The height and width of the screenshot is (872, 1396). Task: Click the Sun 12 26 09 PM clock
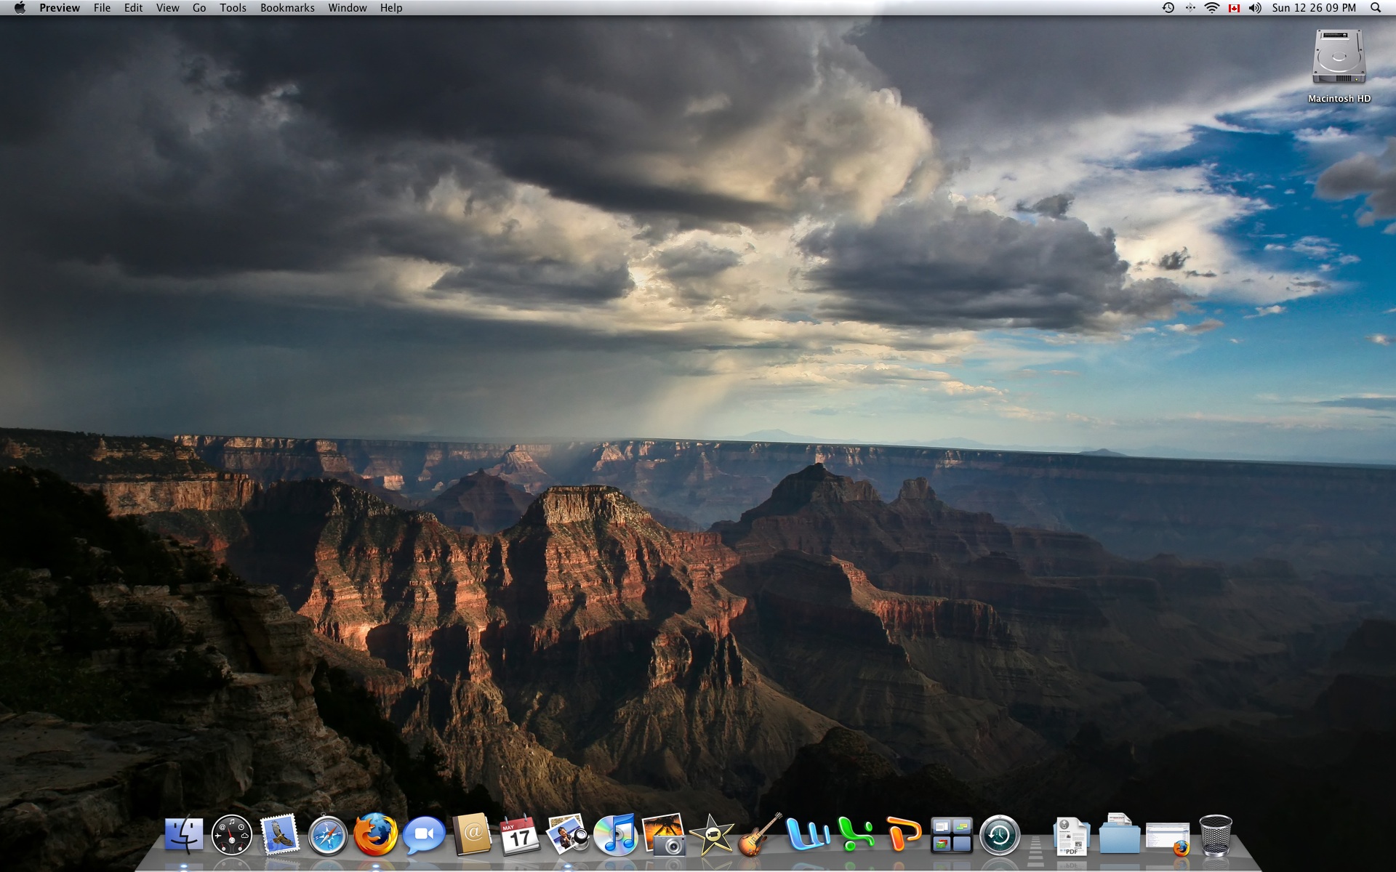pyautogui.click(x=1314, y=8)
